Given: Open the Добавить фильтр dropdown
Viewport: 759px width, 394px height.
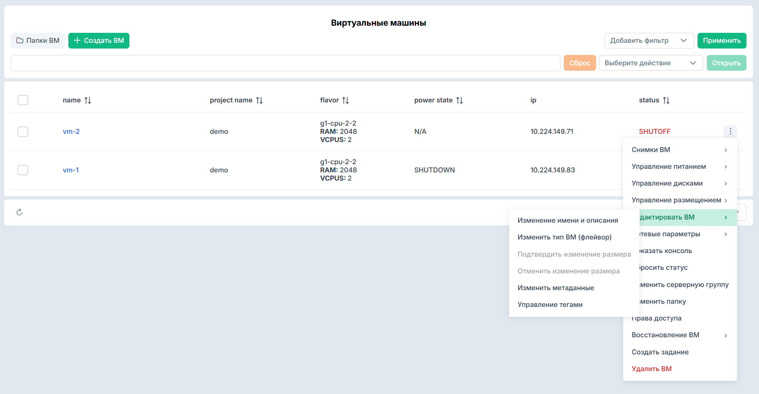Looking at the screenshot, I should click(649, 41).
